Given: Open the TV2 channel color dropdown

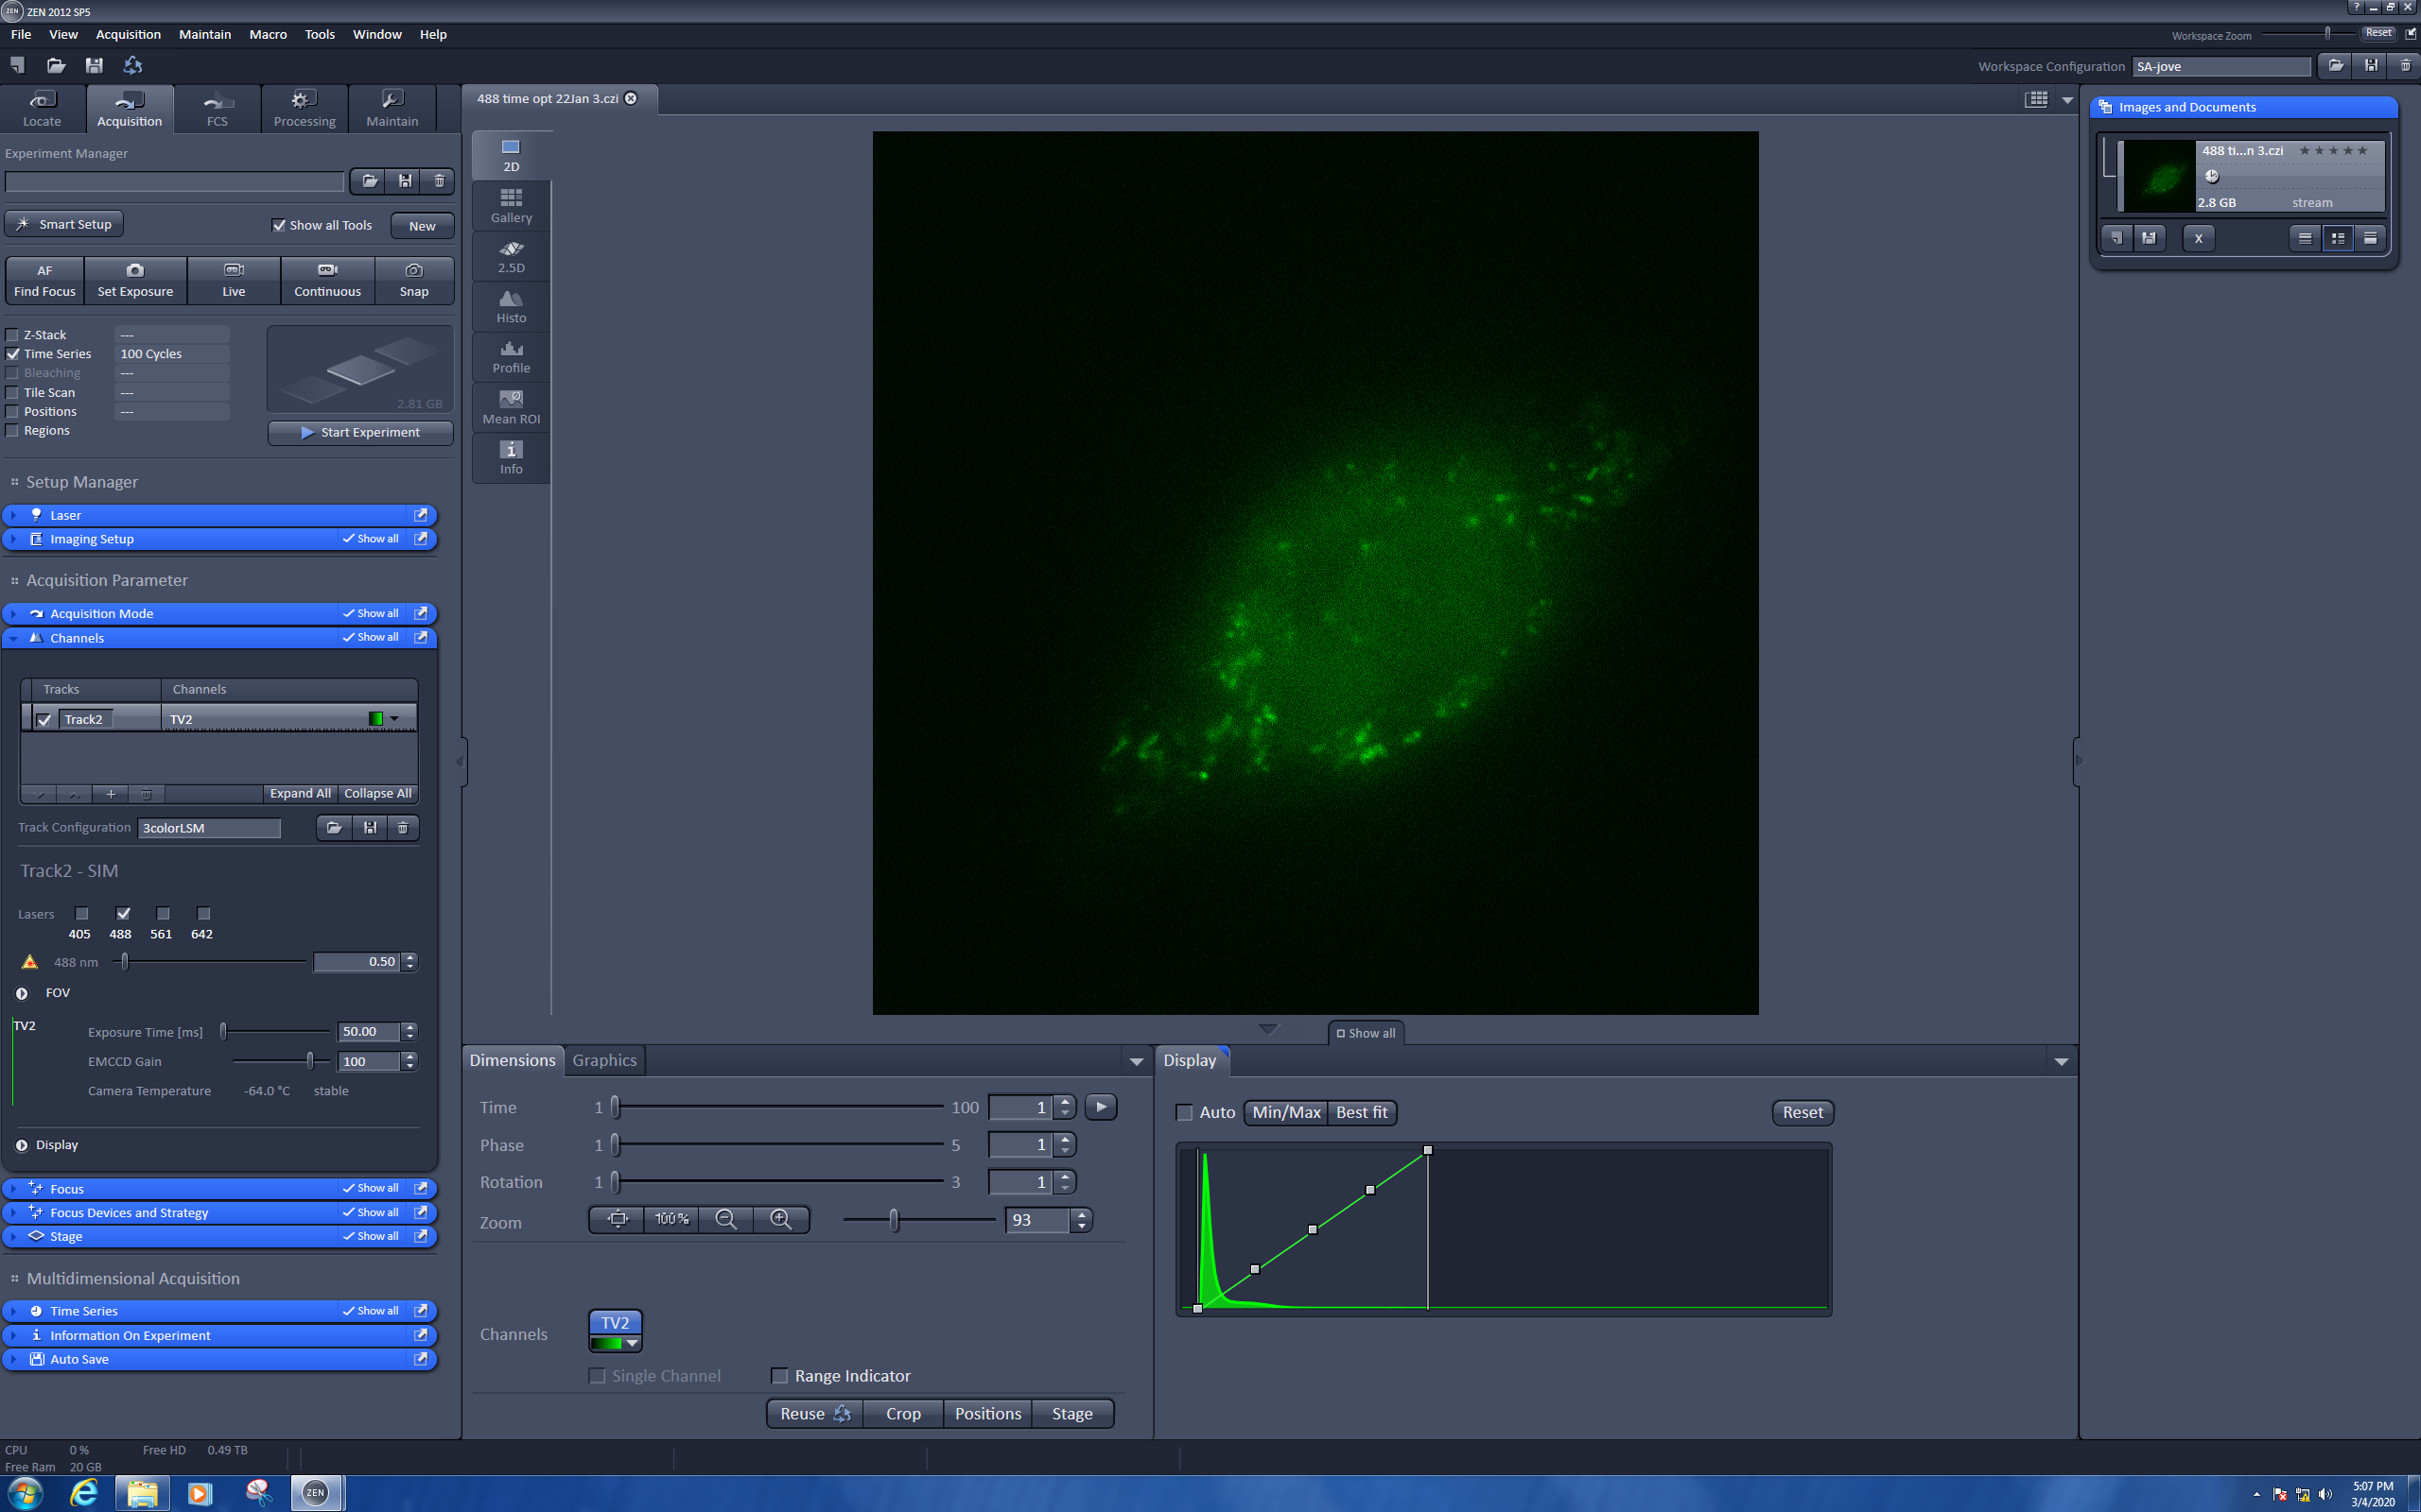Looking at the screenshot, I should point(394,719).
